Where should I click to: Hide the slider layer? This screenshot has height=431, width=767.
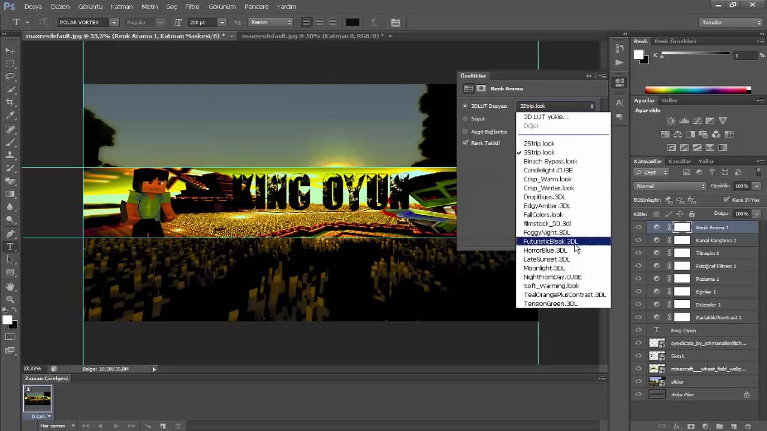tap(638, 381)
